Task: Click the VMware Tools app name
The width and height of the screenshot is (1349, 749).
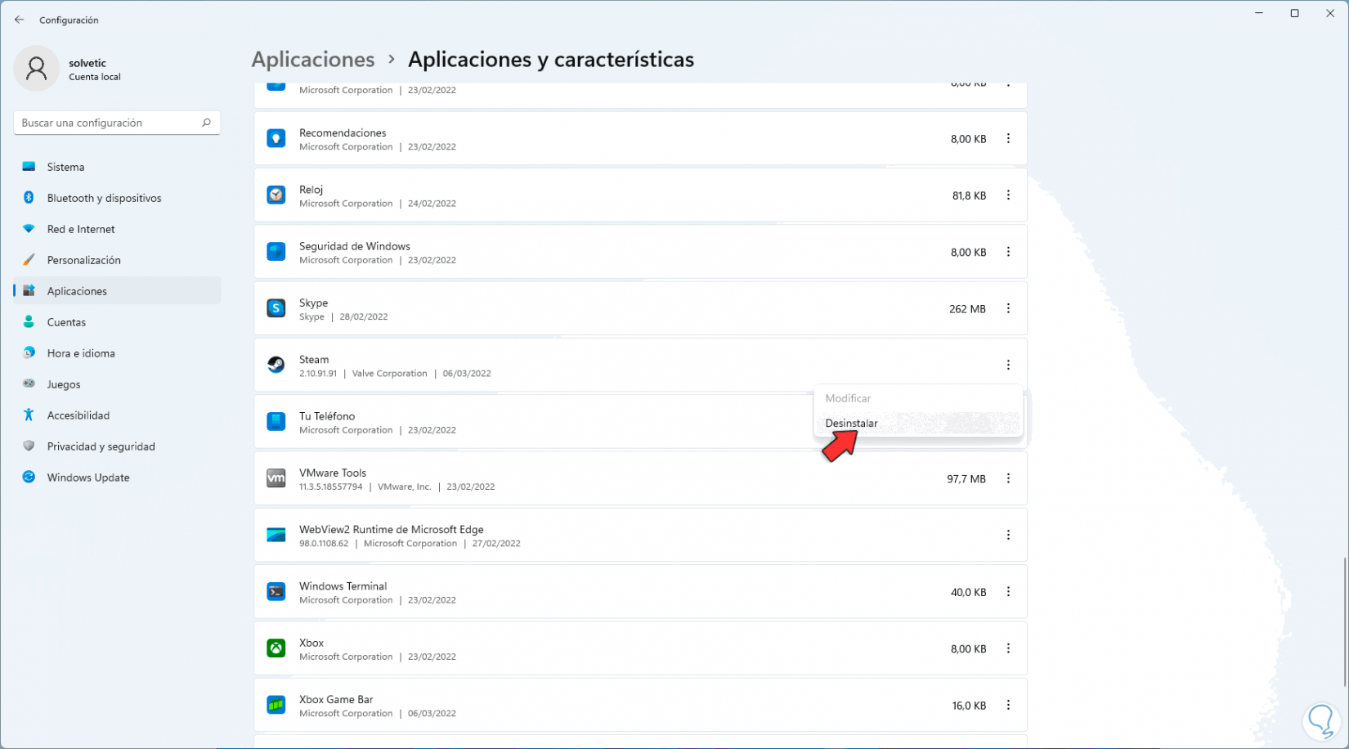Action: tap(333, 473)
